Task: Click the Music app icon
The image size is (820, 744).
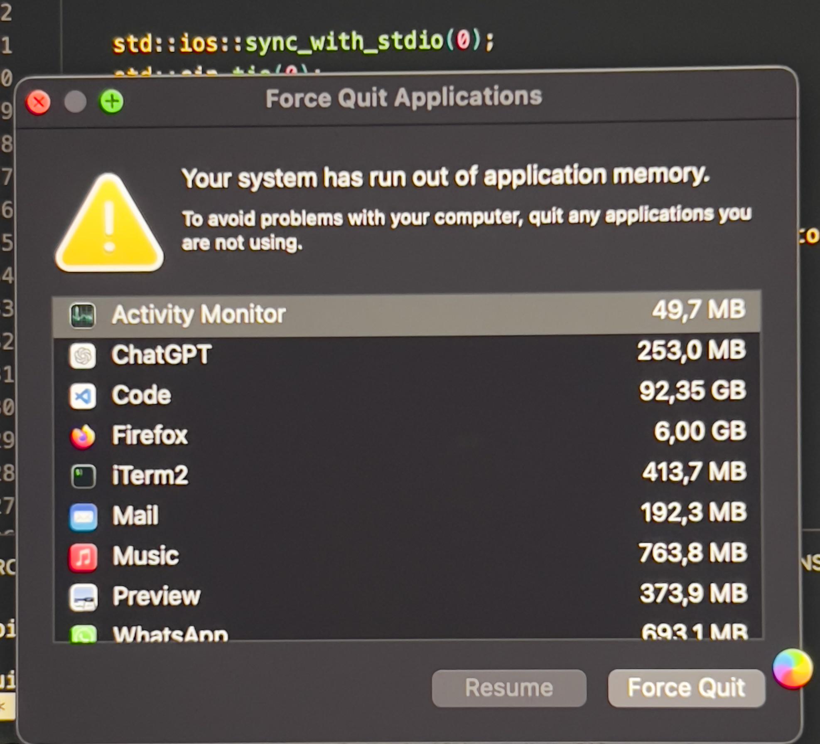Action: pyautogui.click(x=83, y=557)
